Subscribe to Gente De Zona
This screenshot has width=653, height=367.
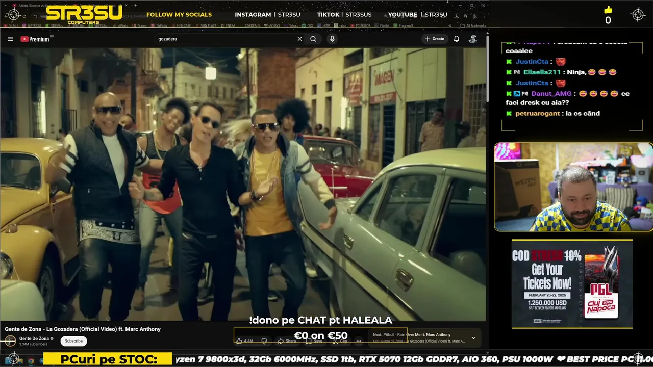pos(73,341)
